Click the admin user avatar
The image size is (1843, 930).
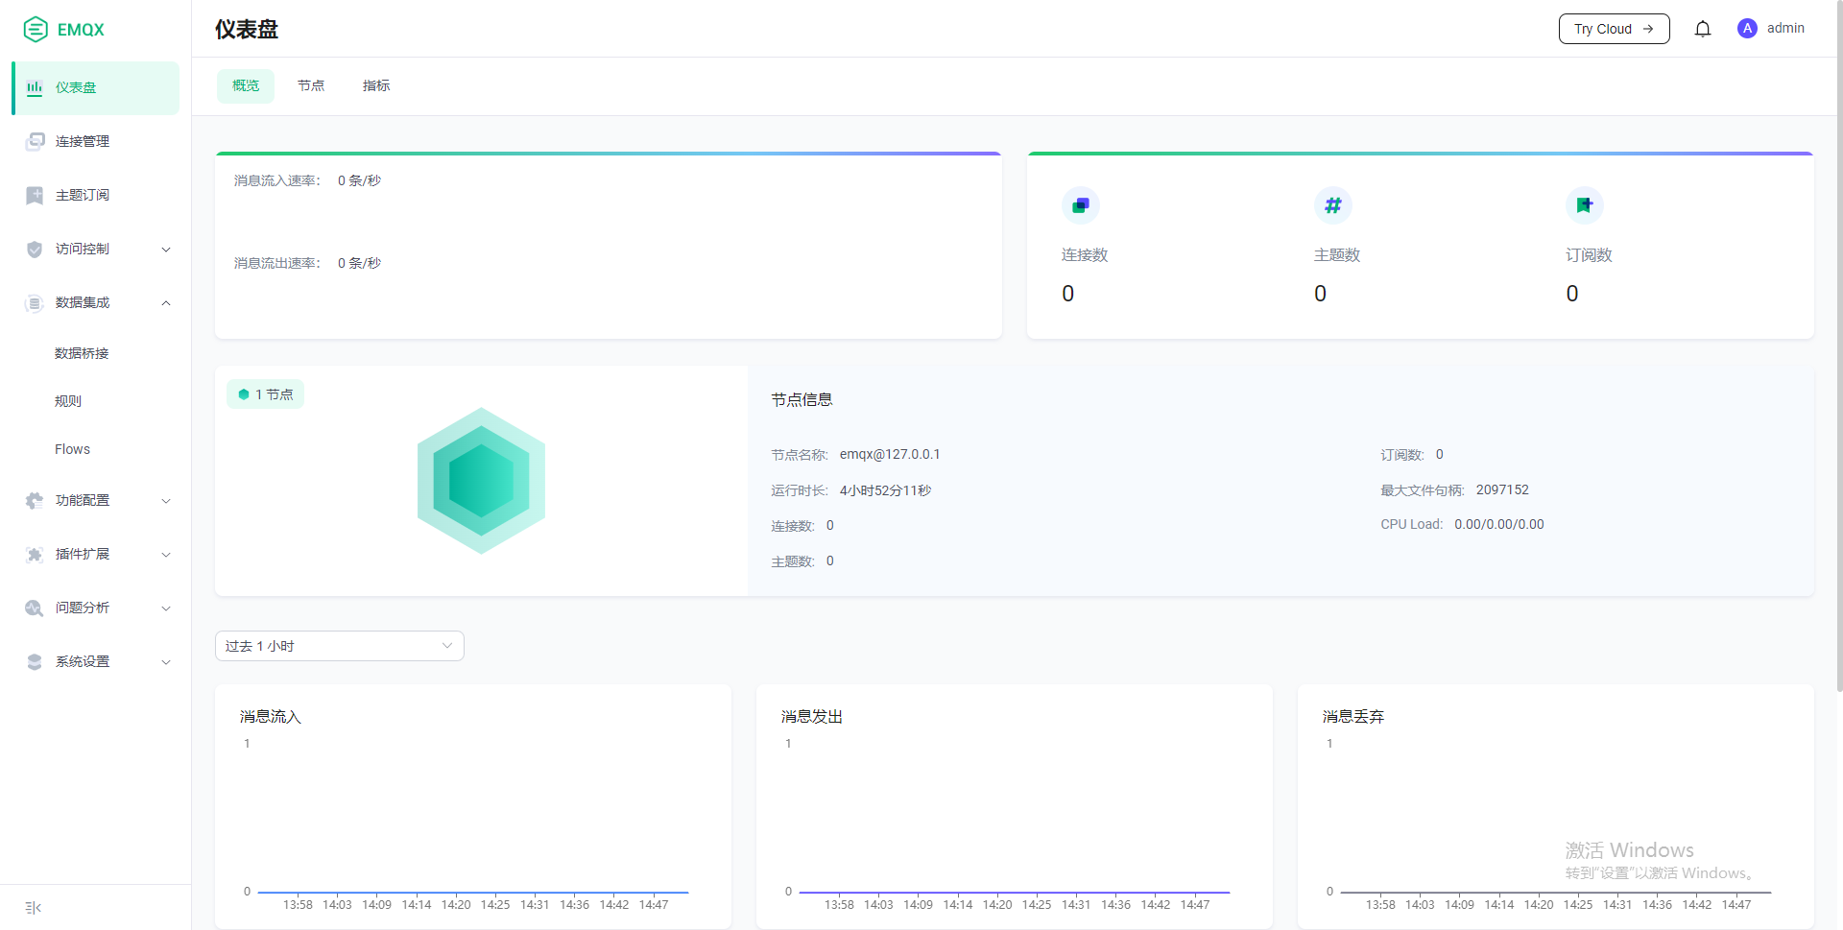tap(1747, 29)
